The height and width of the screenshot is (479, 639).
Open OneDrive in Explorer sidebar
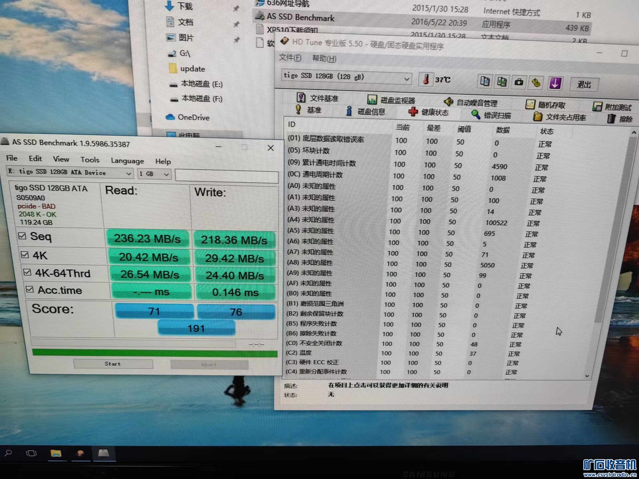[188, 117]
